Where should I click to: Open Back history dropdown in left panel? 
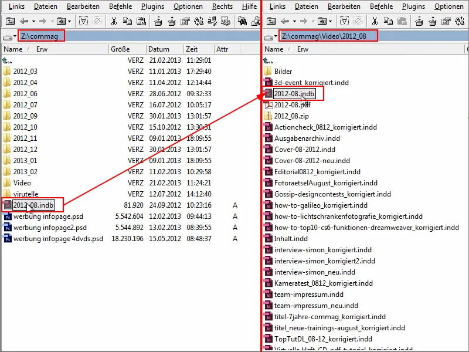click(33, 21)
